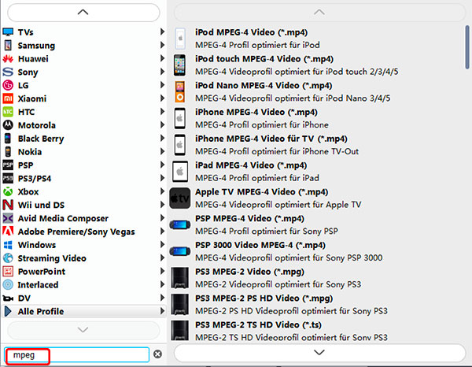472x367 pixels.
Task: Click the DV camcorder icon
Action: 8,298
